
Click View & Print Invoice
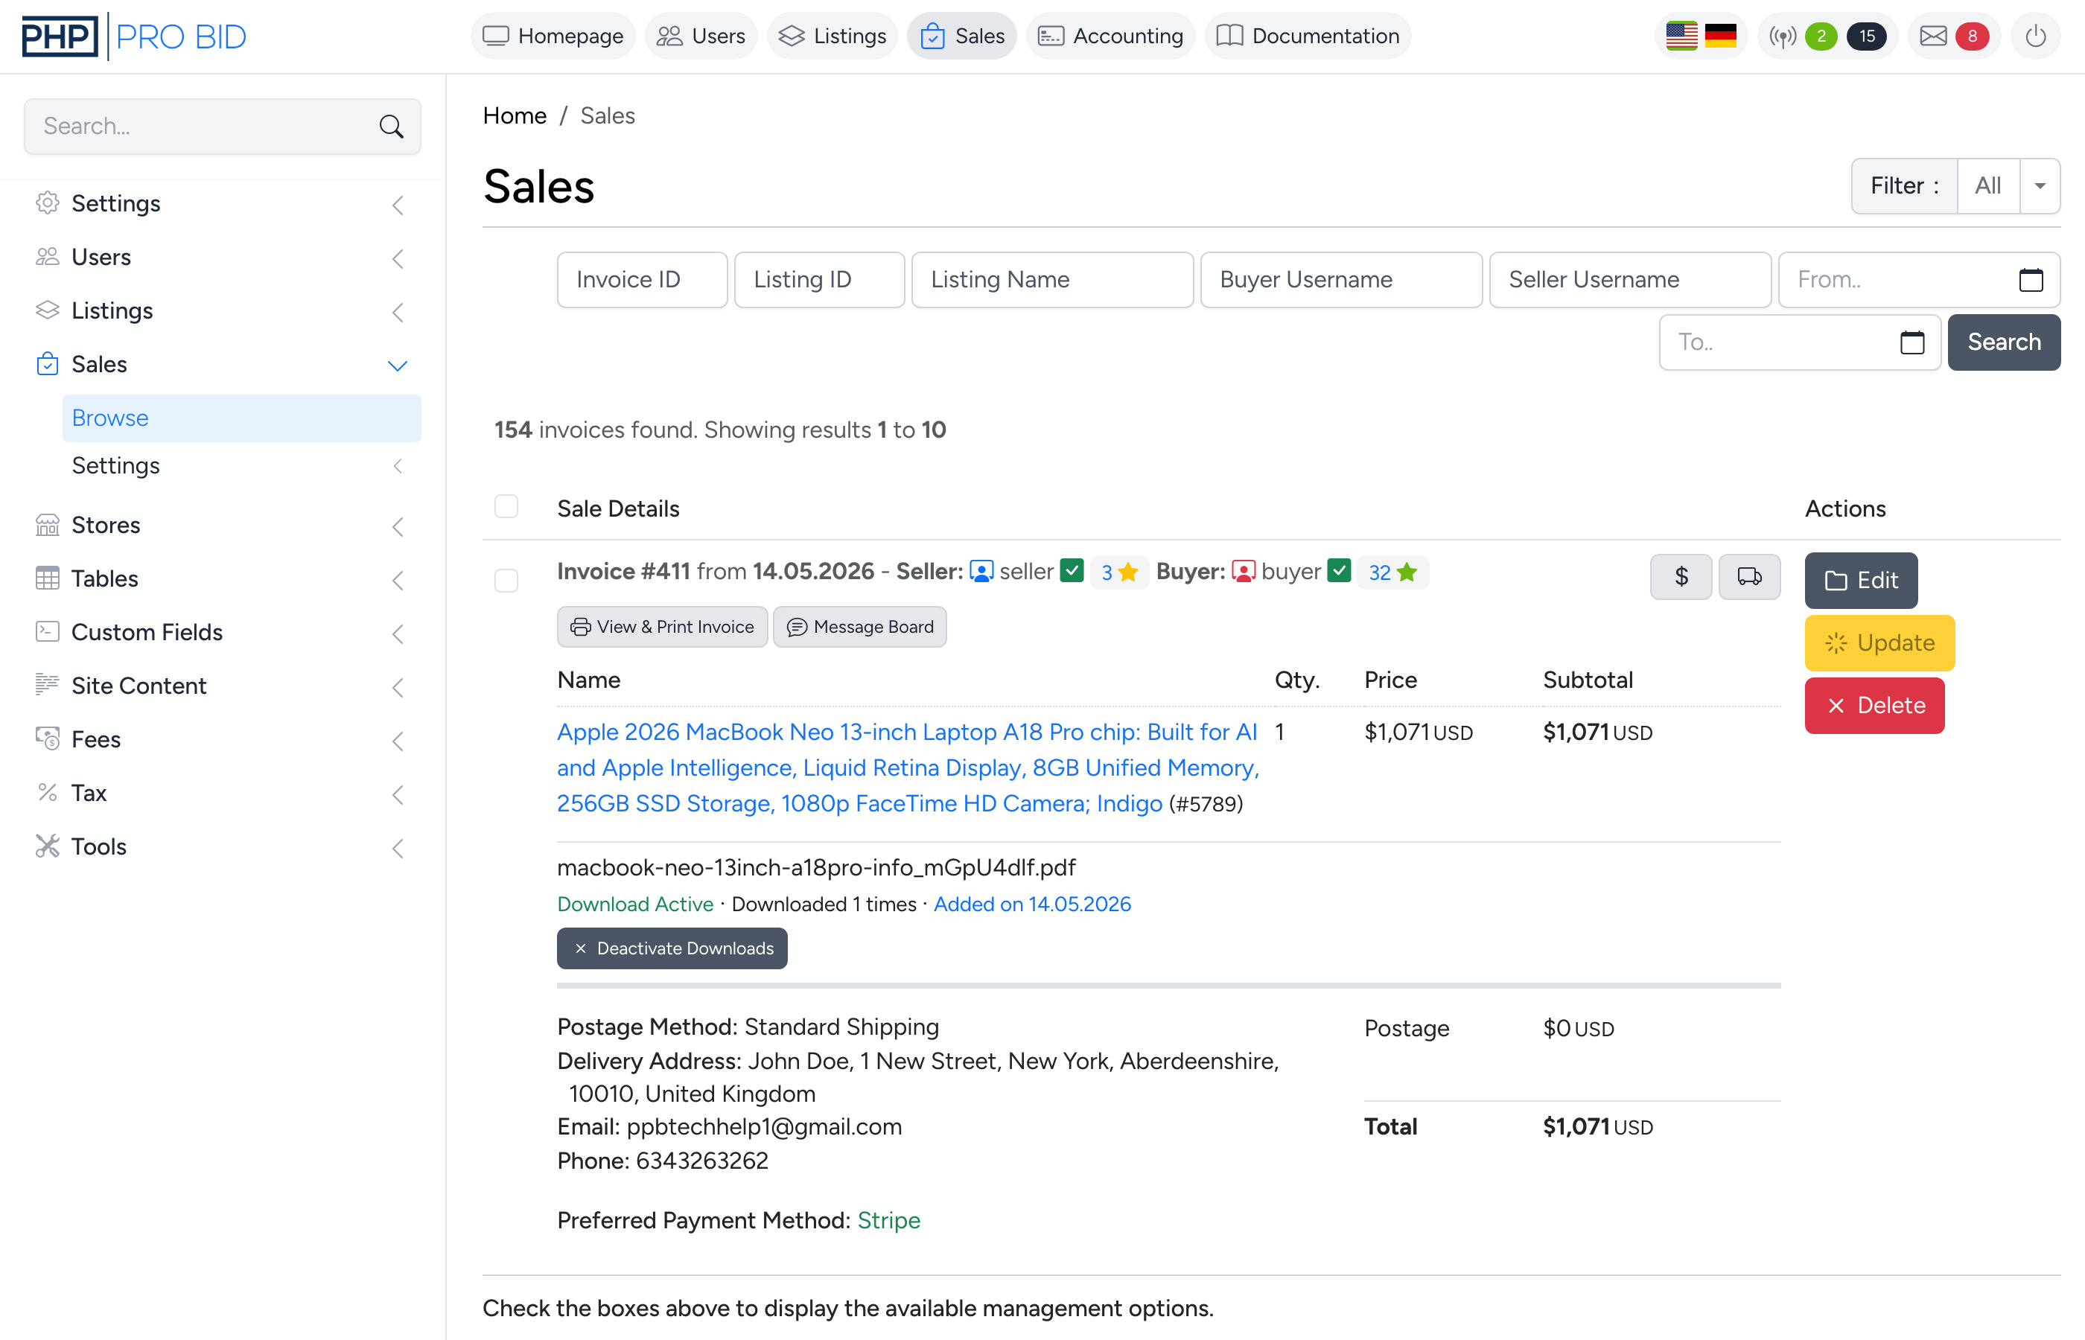[x=661, y=627]
